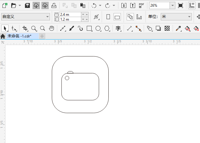Select the Pick tool arrow
Screen dimensions: 200x143
point(5,28)
